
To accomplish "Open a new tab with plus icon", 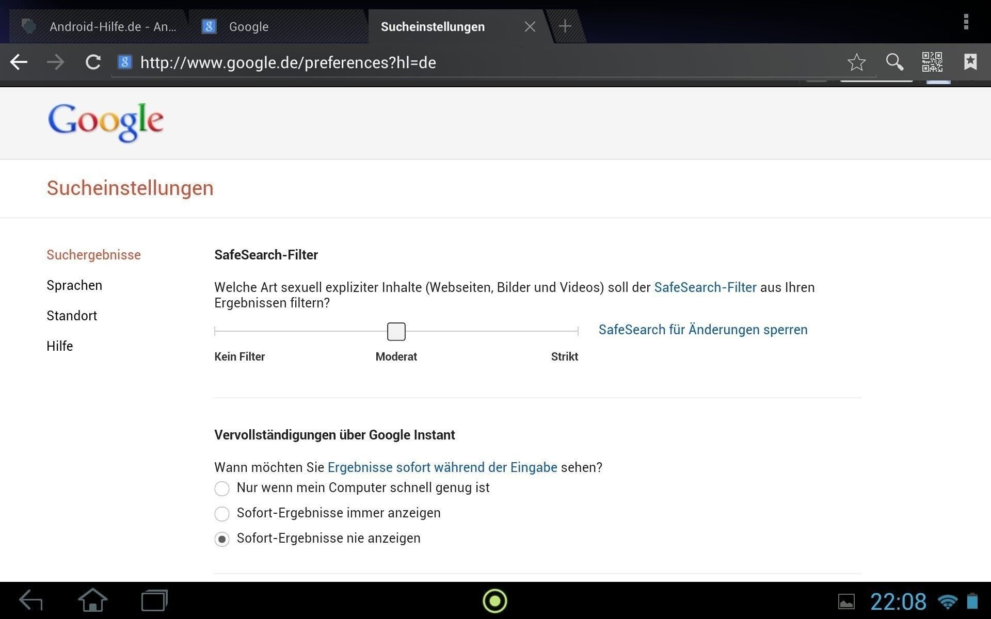I will point(565,26).
